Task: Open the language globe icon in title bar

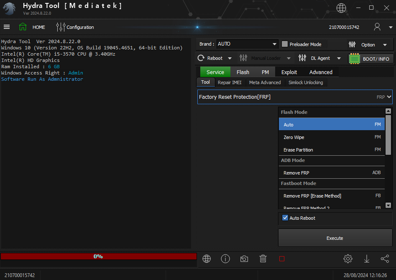Action: tap(341, 8)
